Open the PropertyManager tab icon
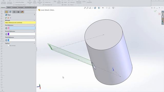164x92 pixels. 11,12
